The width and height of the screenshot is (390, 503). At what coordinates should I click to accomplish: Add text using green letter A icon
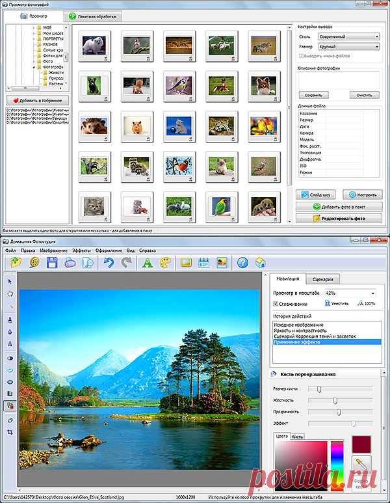147,263
